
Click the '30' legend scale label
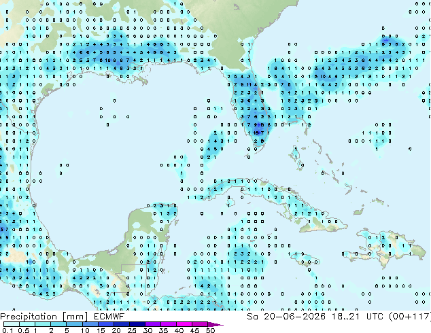(148, 330)
